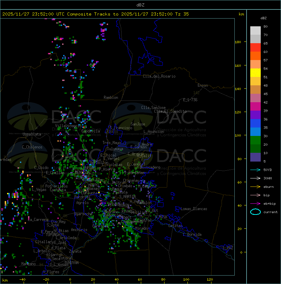The image size is (281, 284).
Task: Click the cyan 'current' ellipse in legend
Action: (255, 212)
